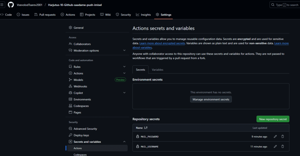Click the New repository secret button
The height and width of the screenshot is (156, 300).
(273, 119)
